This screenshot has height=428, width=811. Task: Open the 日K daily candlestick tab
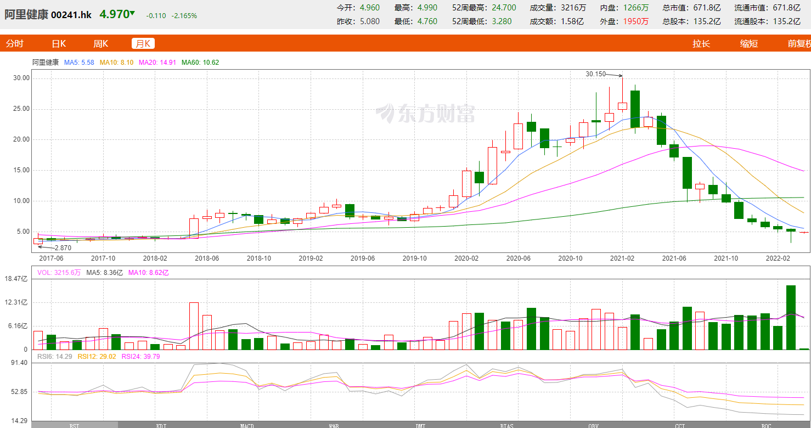pyautogui.click(x=59, y=44)
